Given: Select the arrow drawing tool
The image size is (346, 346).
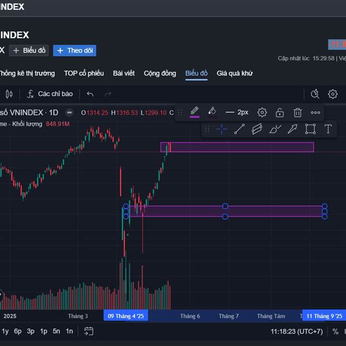Looking at the screenshot, I should coord(292,129).
